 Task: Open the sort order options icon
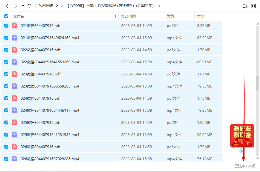[x=245, y=6]
